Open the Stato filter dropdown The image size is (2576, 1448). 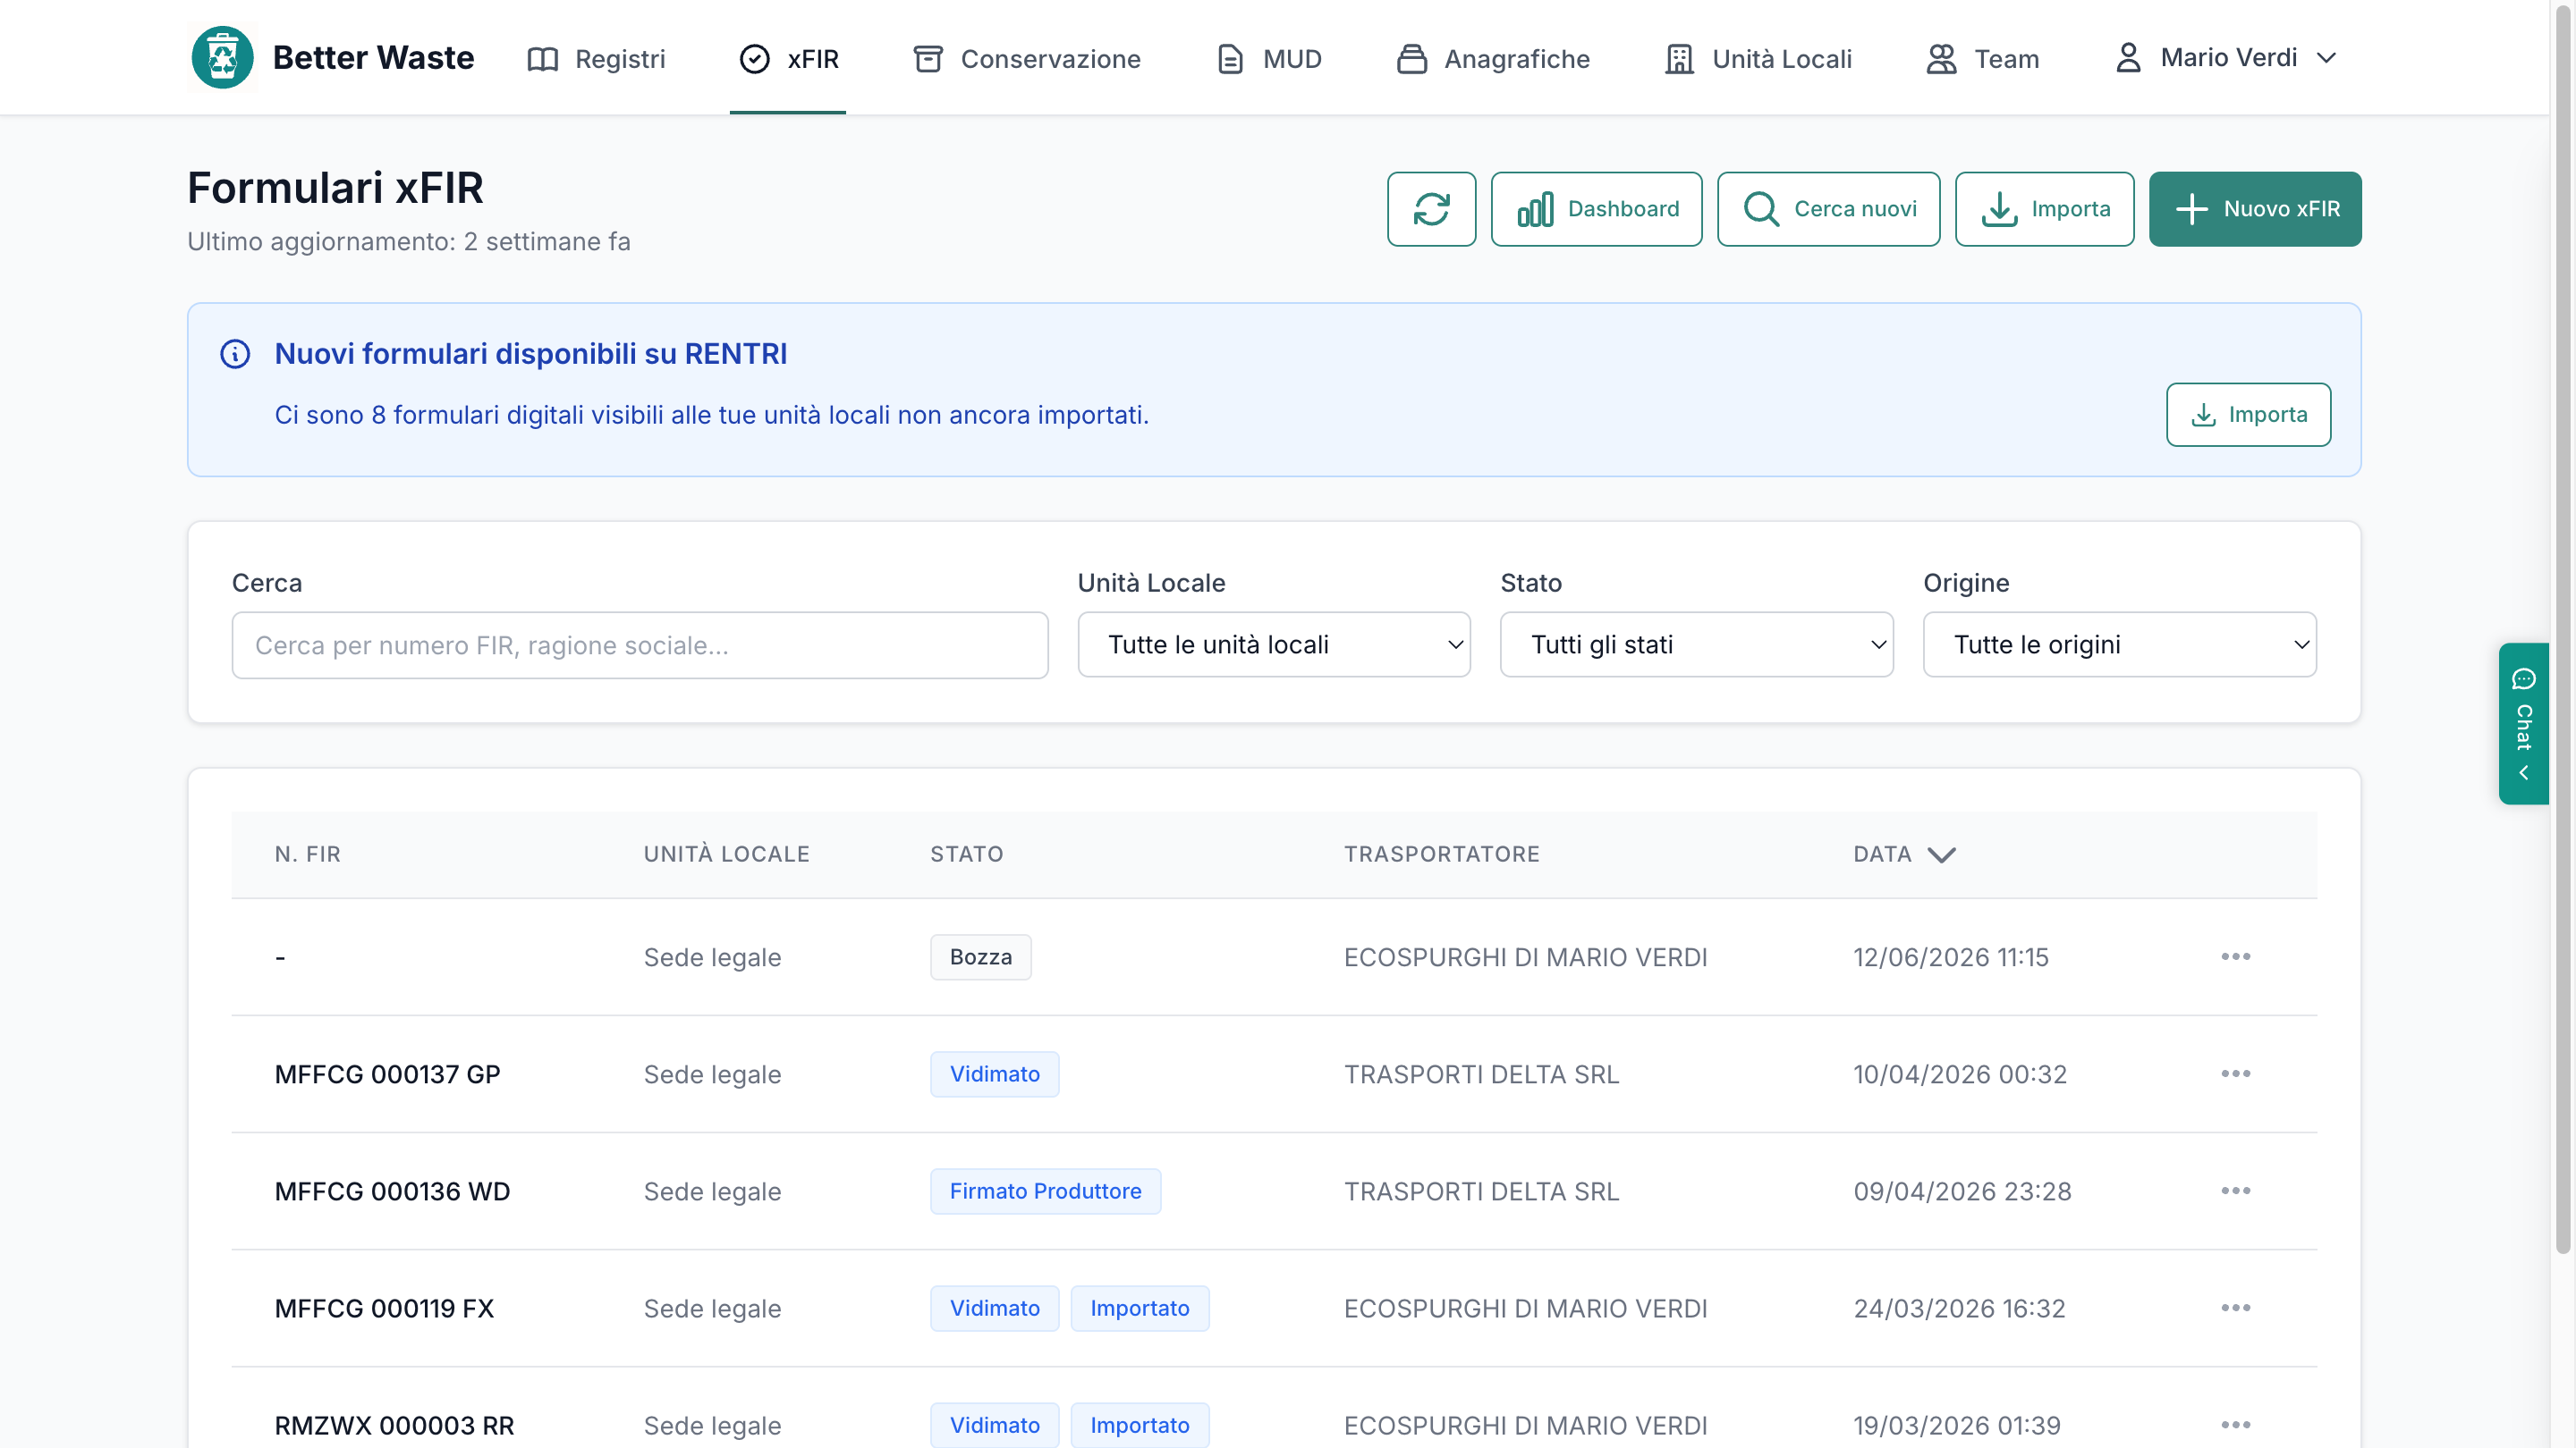(x=1696, y=644)
